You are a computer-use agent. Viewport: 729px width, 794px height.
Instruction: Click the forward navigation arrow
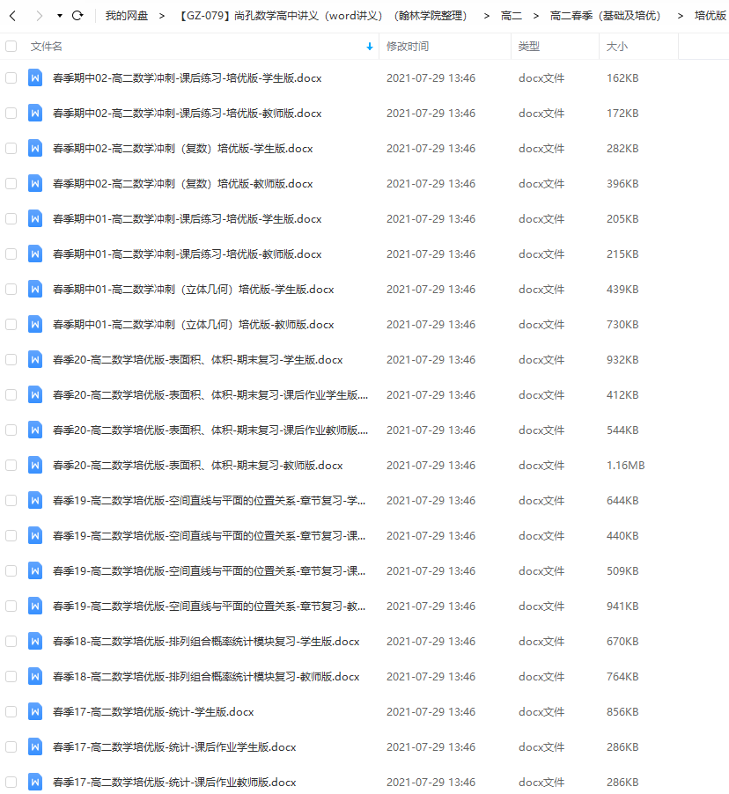pos(38,16)
